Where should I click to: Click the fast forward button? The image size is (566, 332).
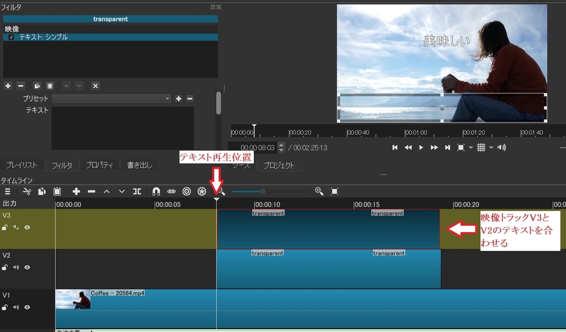[434, 148]
